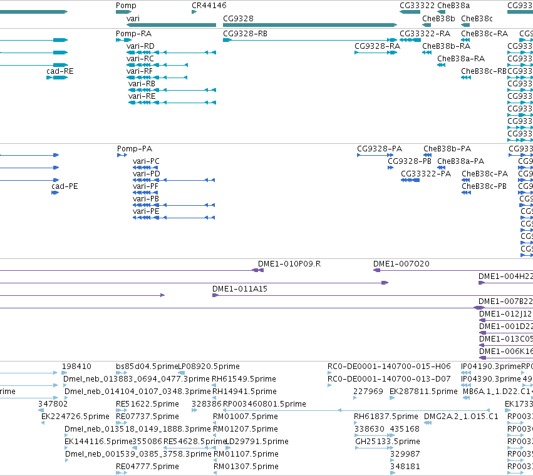Click the vari-PD protein label
533x476 pixels.
[146, 174]
